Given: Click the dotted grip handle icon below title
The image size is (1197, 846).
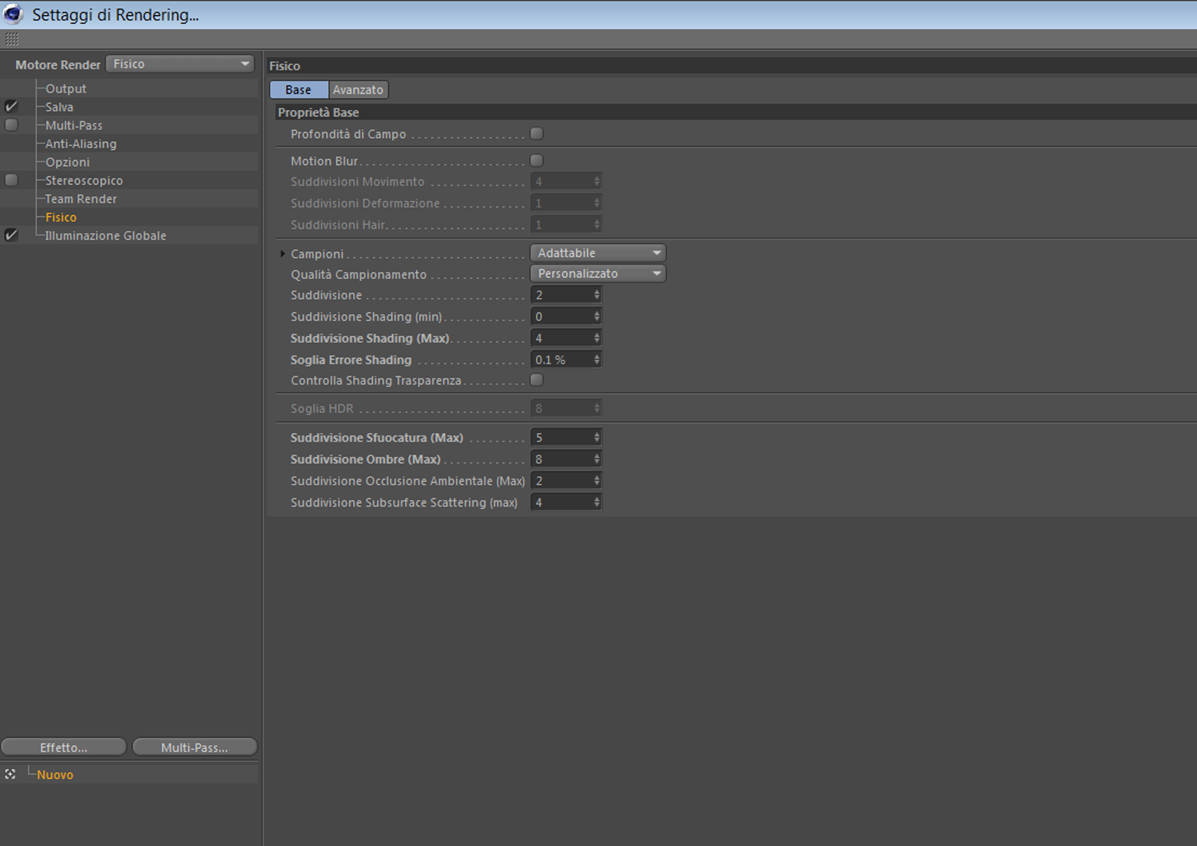Looking at the screenshot, I should click(x=12, y=39).
